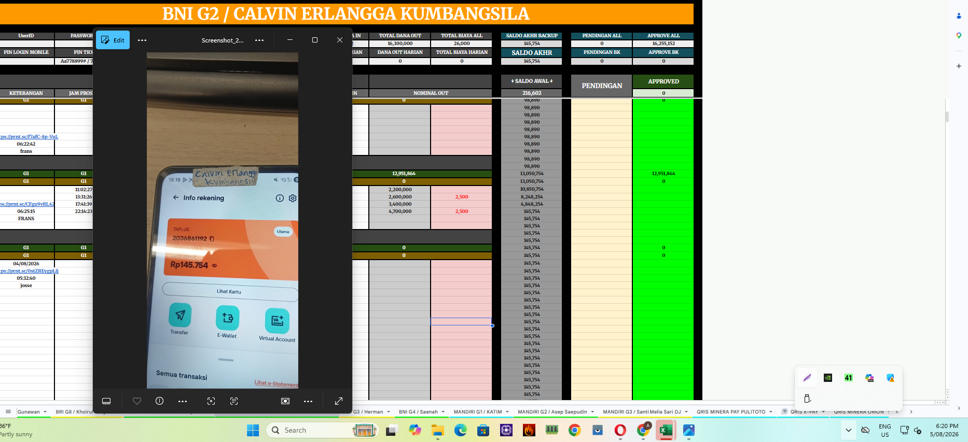This screenshot has width=968, height=442.
Task: Open the prnt.sc/f7afC-8p-VuL link
Action: click(29, 137)
